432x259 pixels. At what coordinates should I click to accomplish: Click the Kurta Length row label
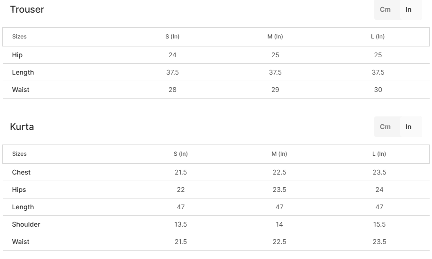pos(23,207)
